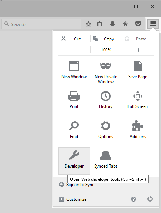Open the Downloads arrow icon

click(x=112, y=24)
